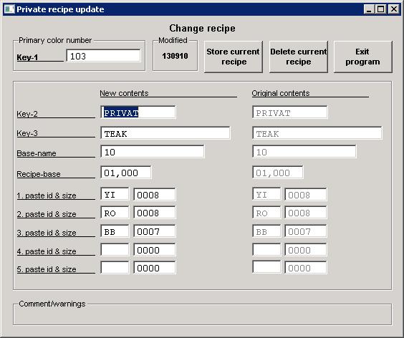Click original paste 1 size field
The height and width of the screenshot is (338, 404).
coord(306,195)
